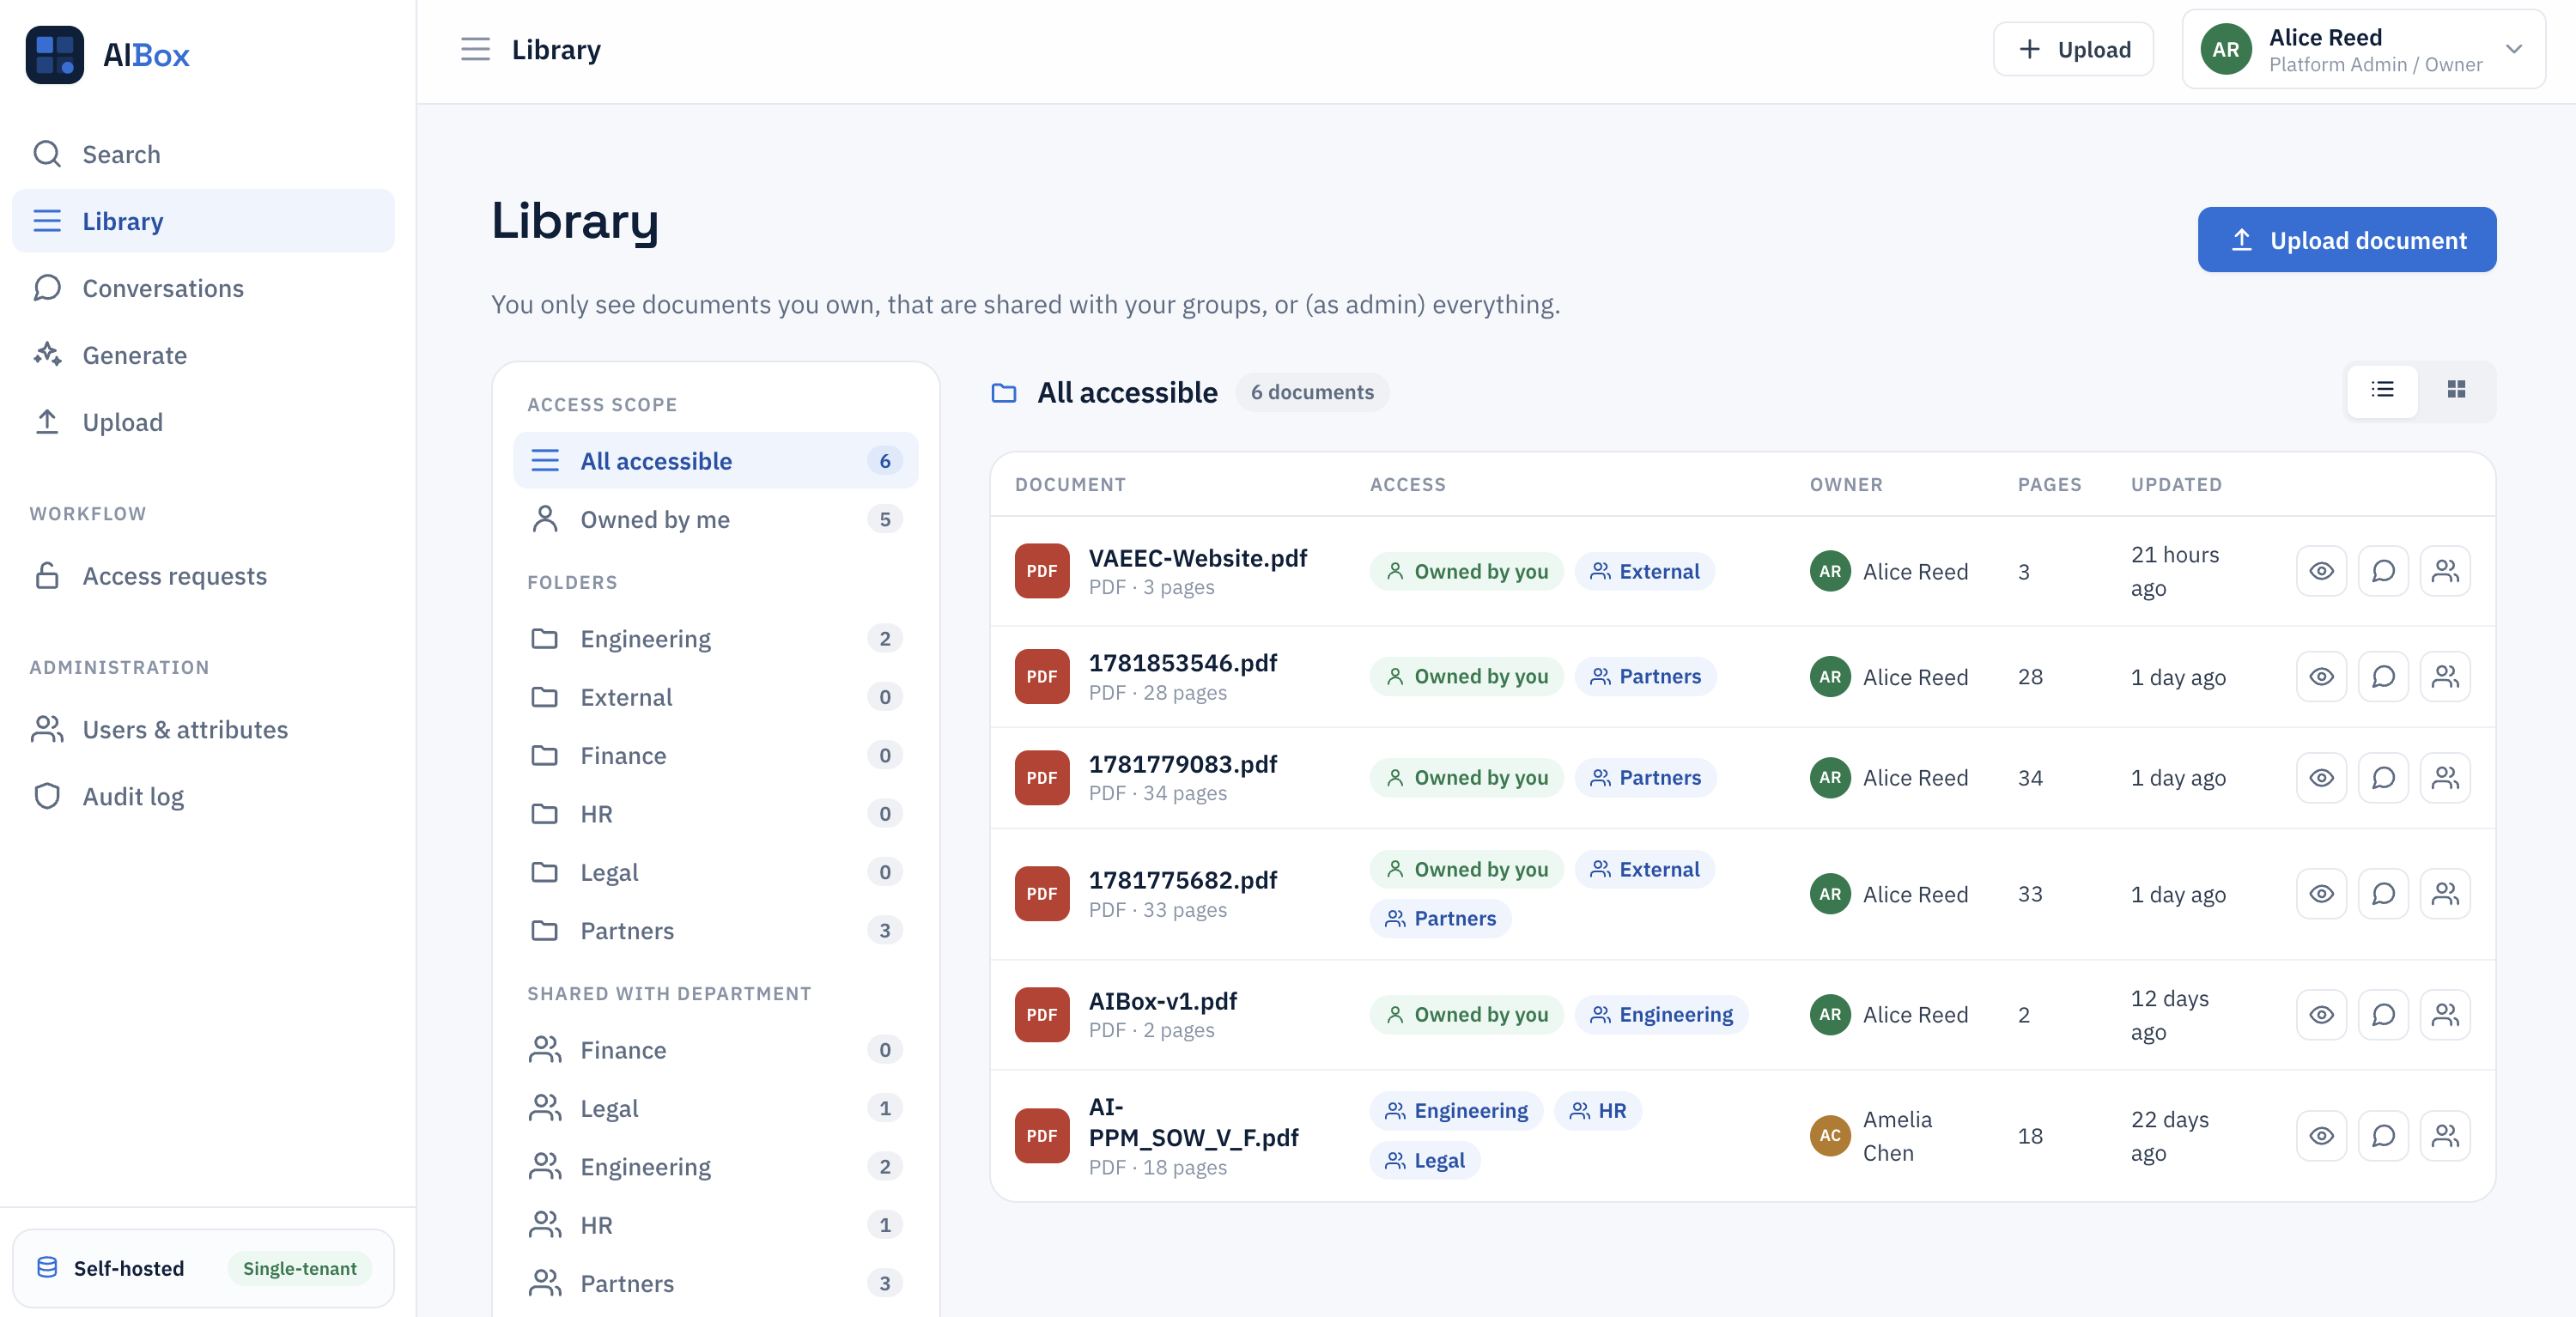Click the PDF icon of AIBox-v1.pdf
Viewport: 2576px width, 1317px height.
pyautogui.click(x=1041, y=1015)
